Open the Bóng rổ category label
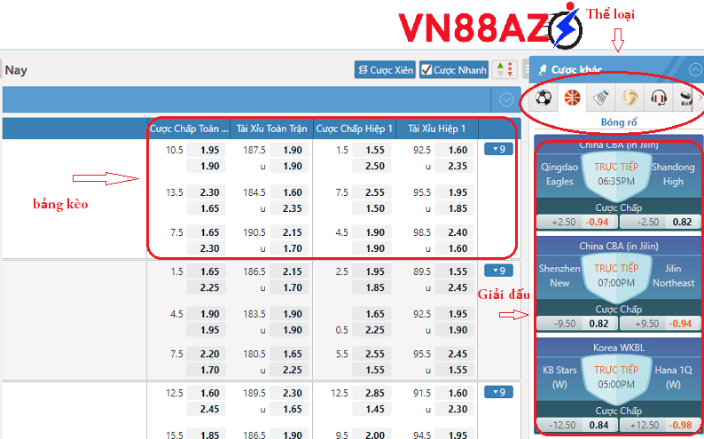Viewport: 704px width, 439px height. click(x=619, y=122)
